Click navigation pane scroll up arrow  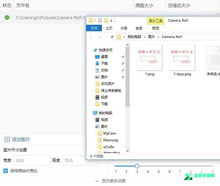point(128,45)
